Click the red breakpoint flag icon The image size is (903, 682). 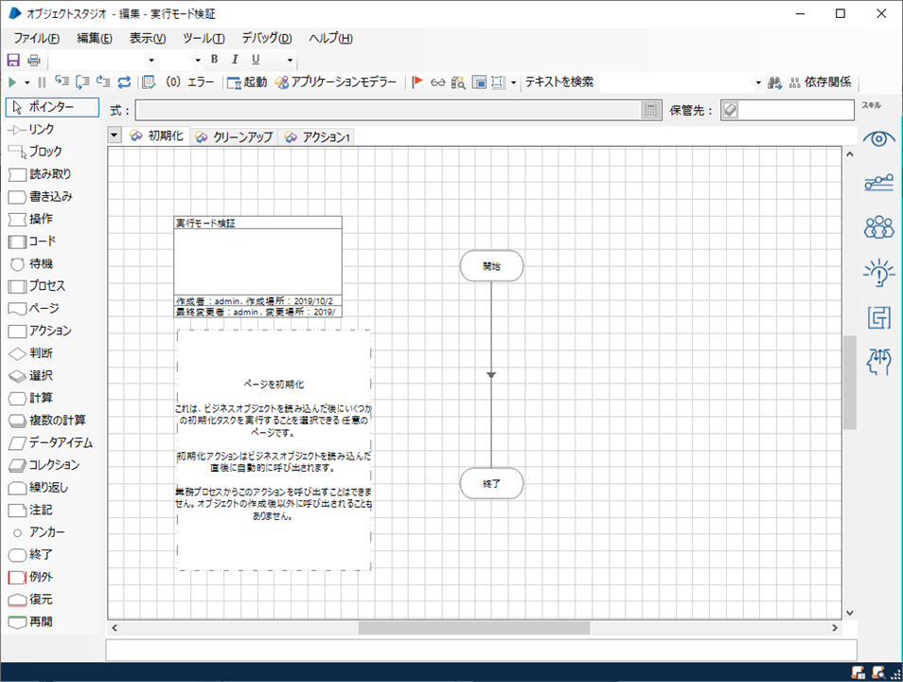(417, 82)
